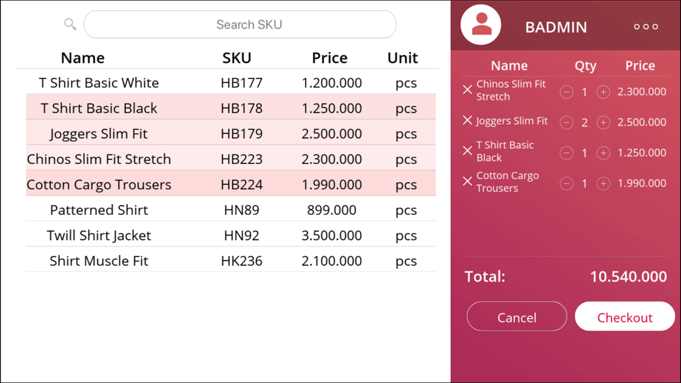This screenshot has height=383, width=681.
Task: Increase quantity of Joggers Slim Fit
Action: pyautogui.click(x=603, y=122)
